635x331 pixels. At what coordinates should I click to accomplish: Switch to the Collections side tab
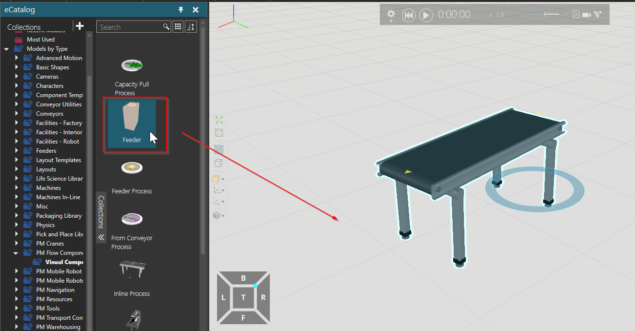(101, 210)
